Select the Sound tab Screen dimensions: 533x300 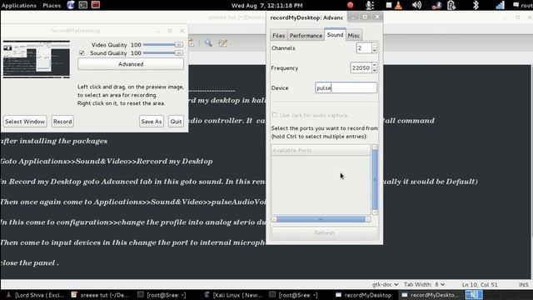[335, 35]
